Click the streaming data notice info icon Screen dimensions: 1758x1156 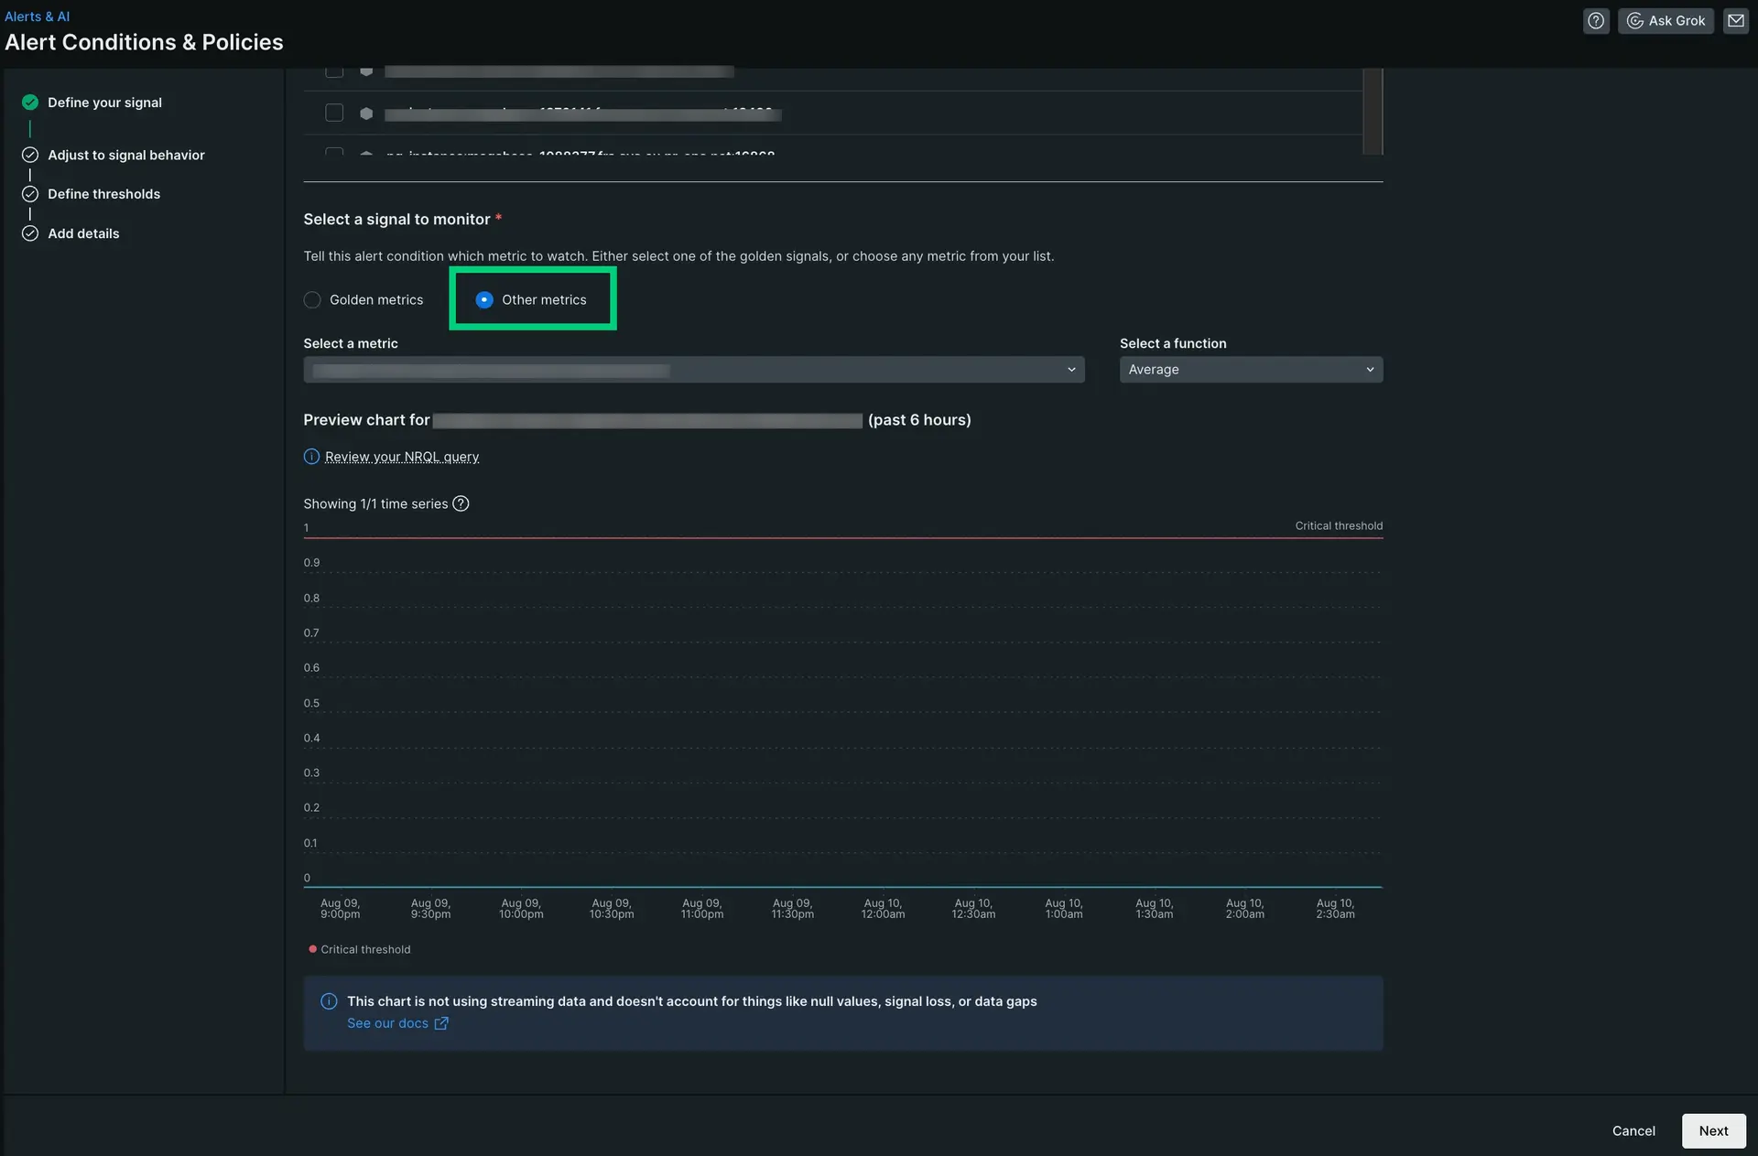coord(329,1001)
